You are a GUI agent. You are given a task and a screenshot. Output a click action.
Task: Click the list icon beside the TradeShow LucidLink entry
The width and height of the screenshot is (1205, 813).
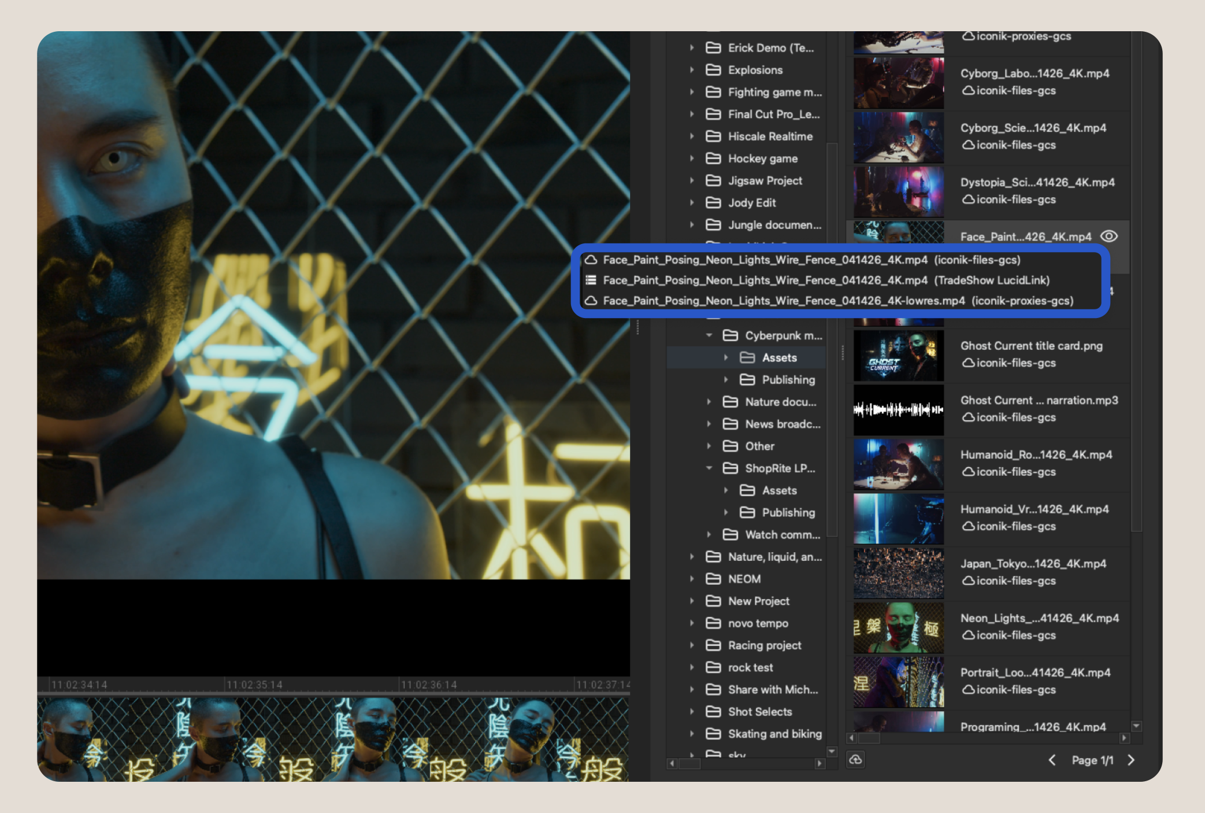point(591,280)
